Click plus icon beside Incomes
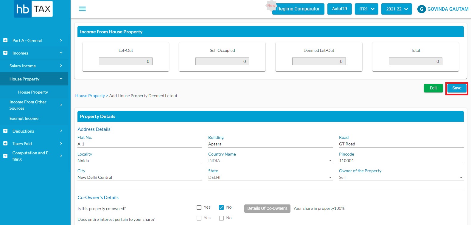The height and width of the screenshot is (225, 471). click(x=5, y=53)
